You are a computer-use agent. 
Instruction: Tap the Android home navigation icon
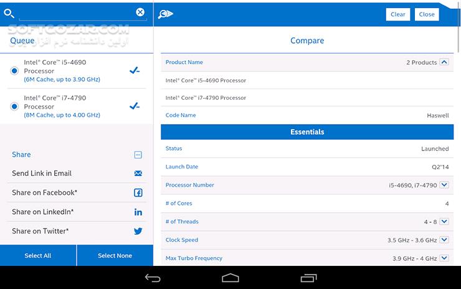click(230, 278)
